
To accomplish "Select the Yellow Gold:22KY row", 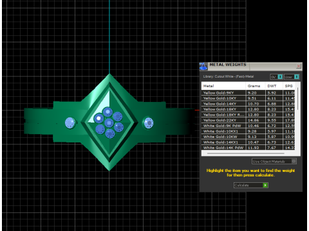I will (248, 120).
